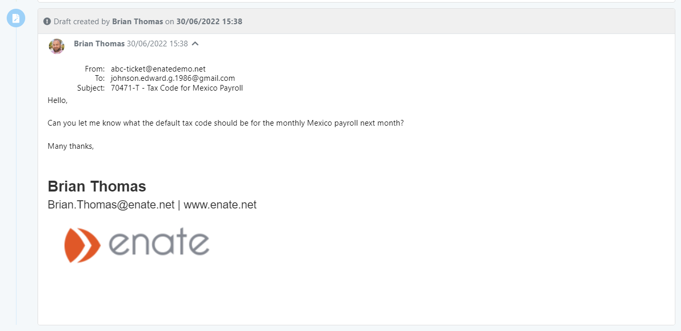Select the From address abc-ticket@enatedemo.net
Image resolution: width=681 pixels, height=331 pixels.
158,69
